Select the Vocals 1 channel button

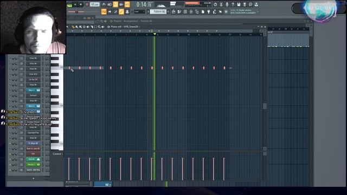click(33, 165)
